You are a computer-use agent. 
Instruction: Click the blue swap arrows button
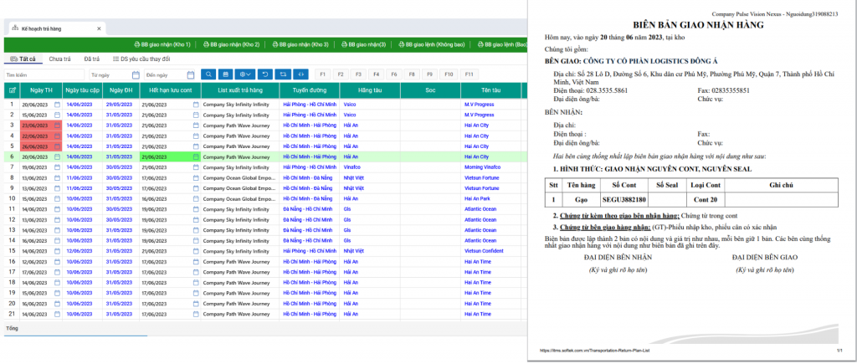[x=285, y=74]
